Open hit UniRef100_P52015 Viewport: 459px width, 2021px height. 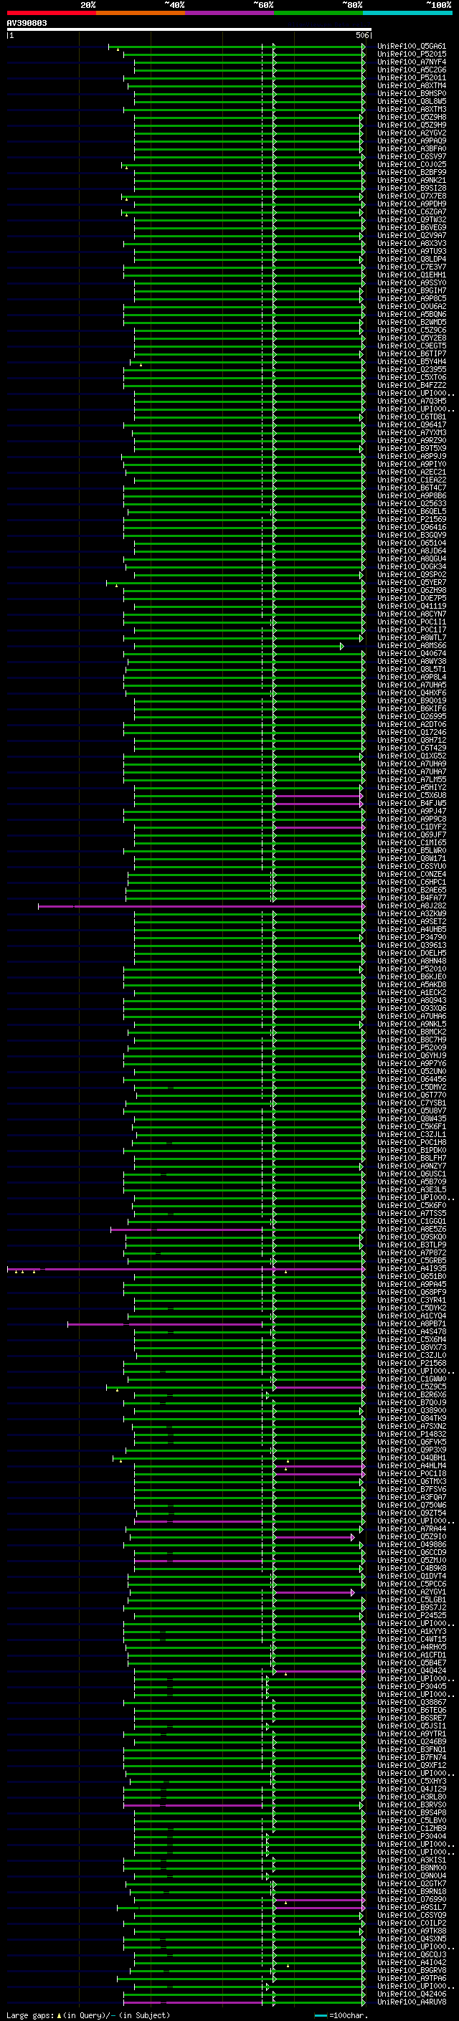411,54
